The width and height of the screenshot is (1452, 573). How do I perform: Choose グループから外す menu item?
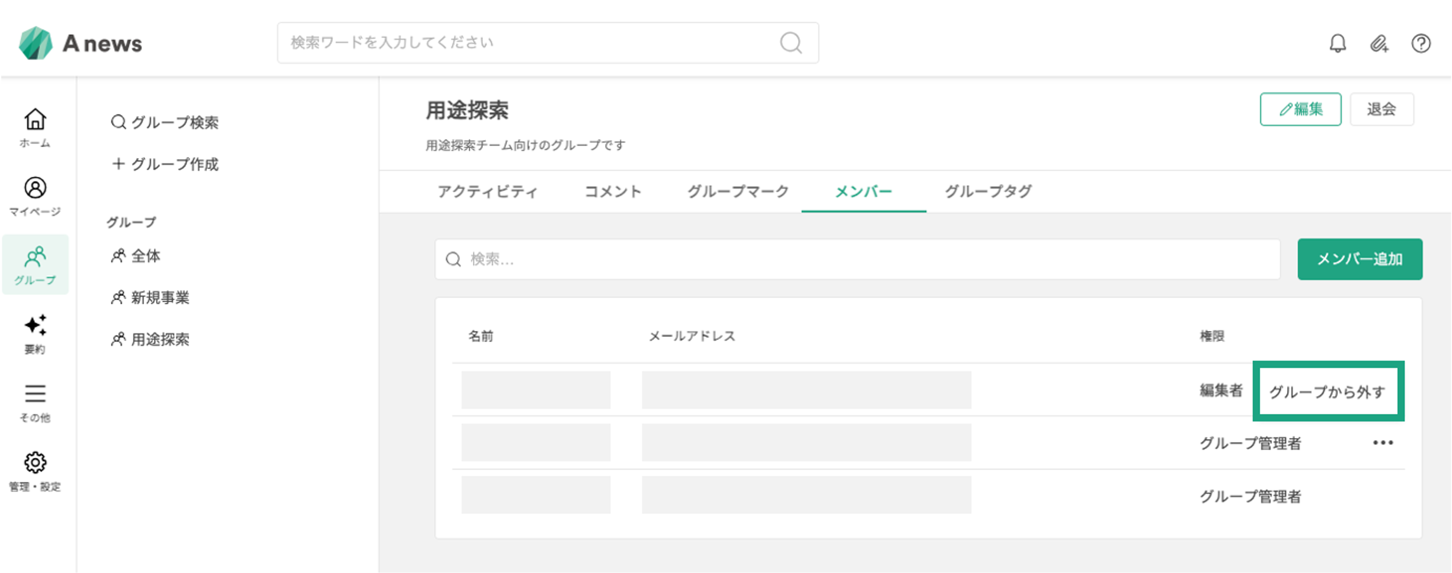click(x=1327, y=391)
